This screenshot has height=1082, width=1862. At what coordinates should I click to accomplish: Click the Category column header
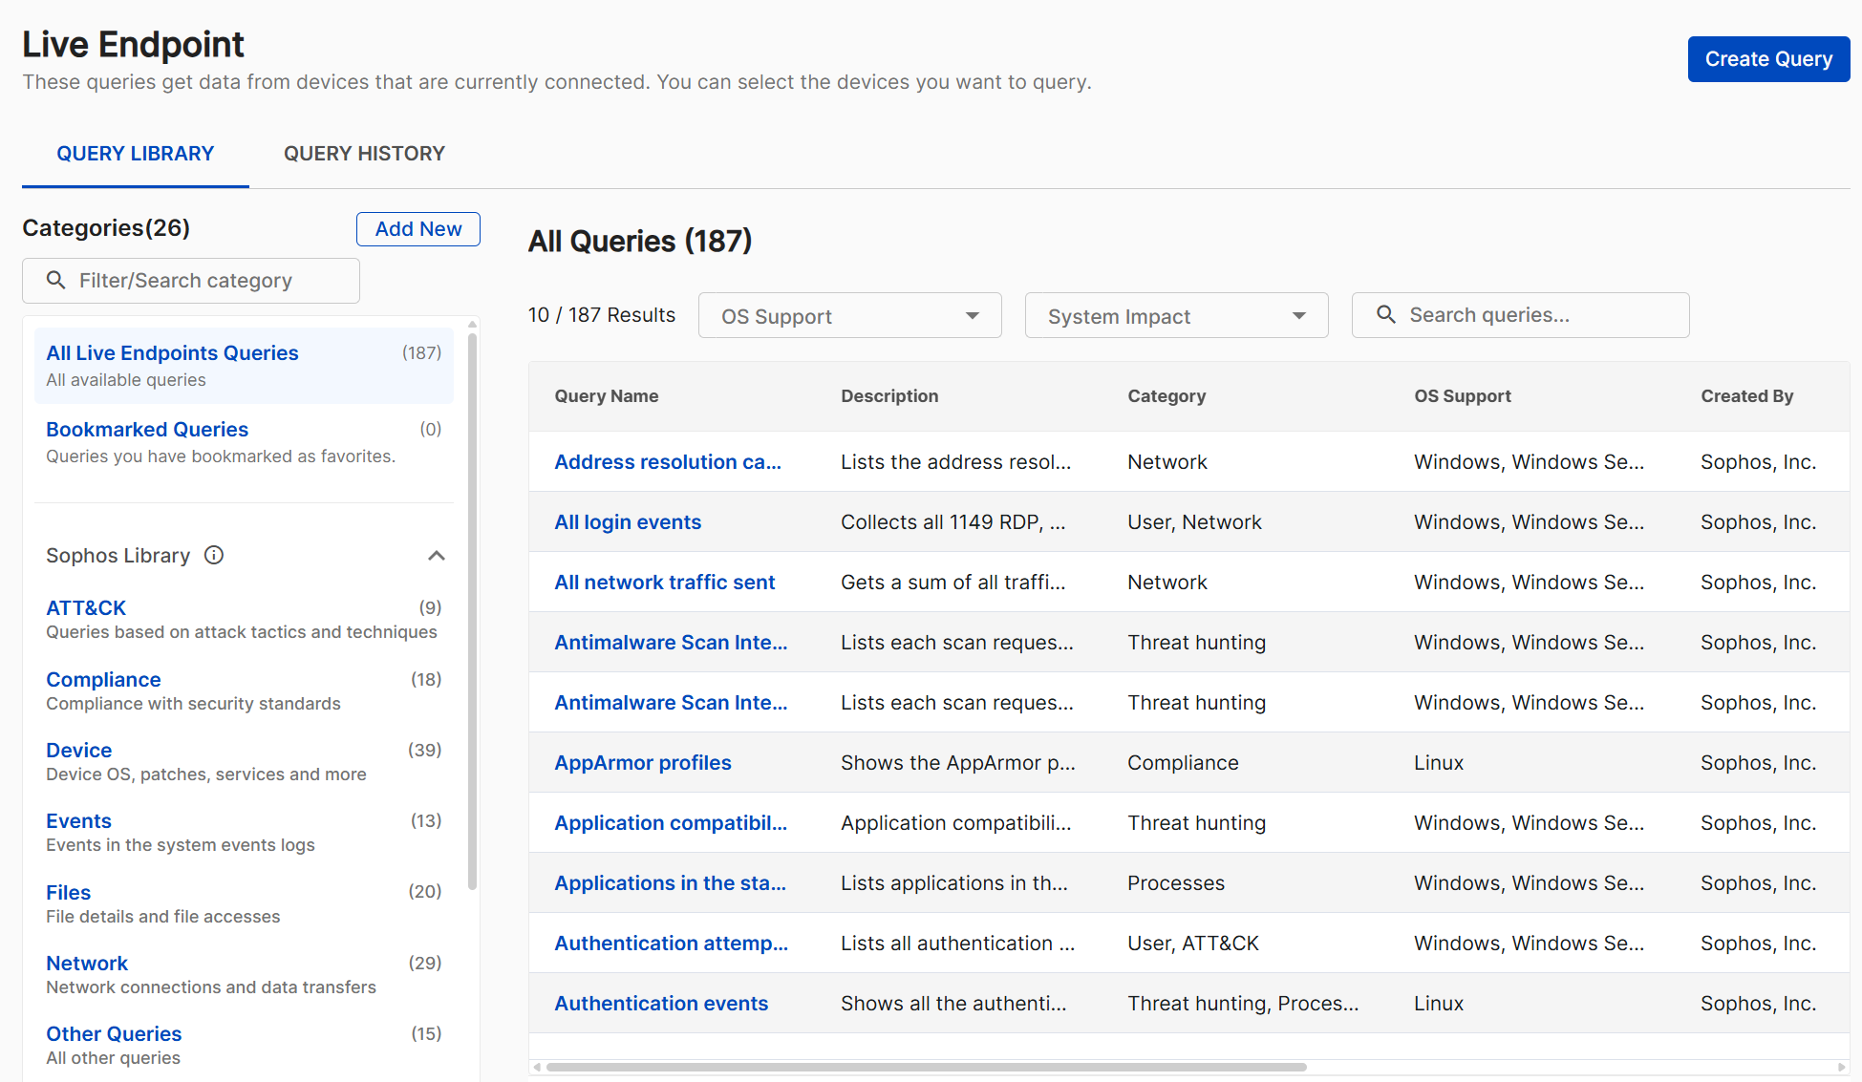click(1166, 396)
